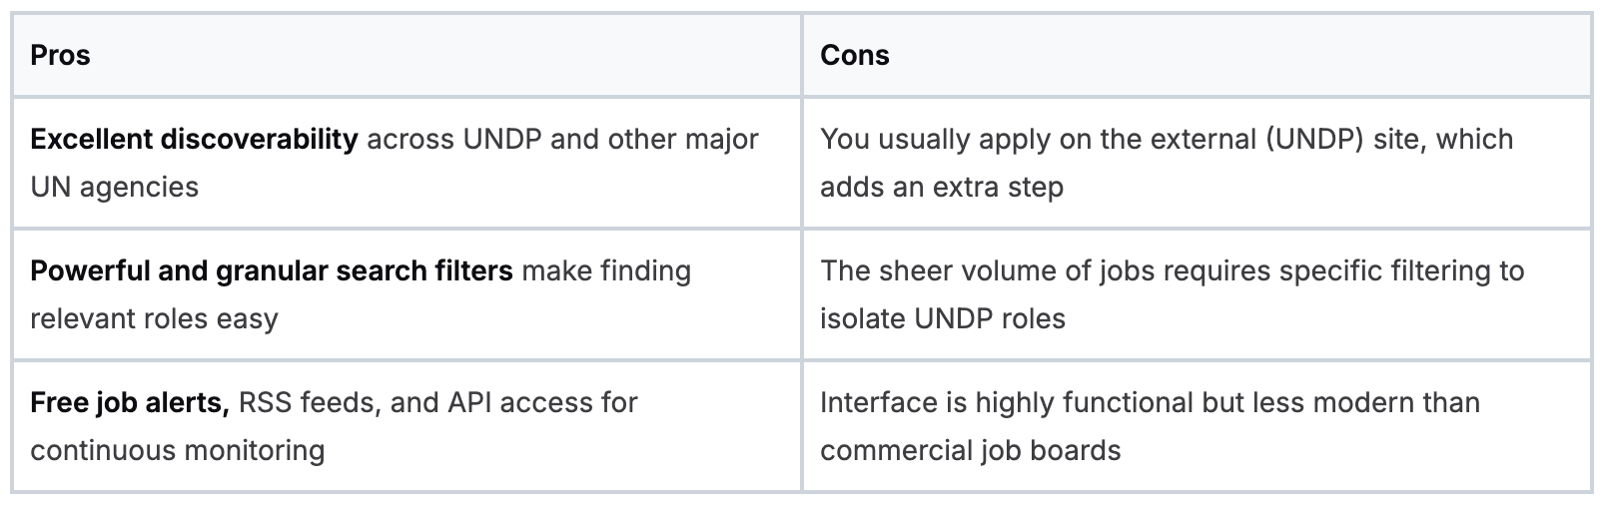Click the 'commercial job boards' line
The width and height of the screenshot is (1604, 507).
pos(970,450)
